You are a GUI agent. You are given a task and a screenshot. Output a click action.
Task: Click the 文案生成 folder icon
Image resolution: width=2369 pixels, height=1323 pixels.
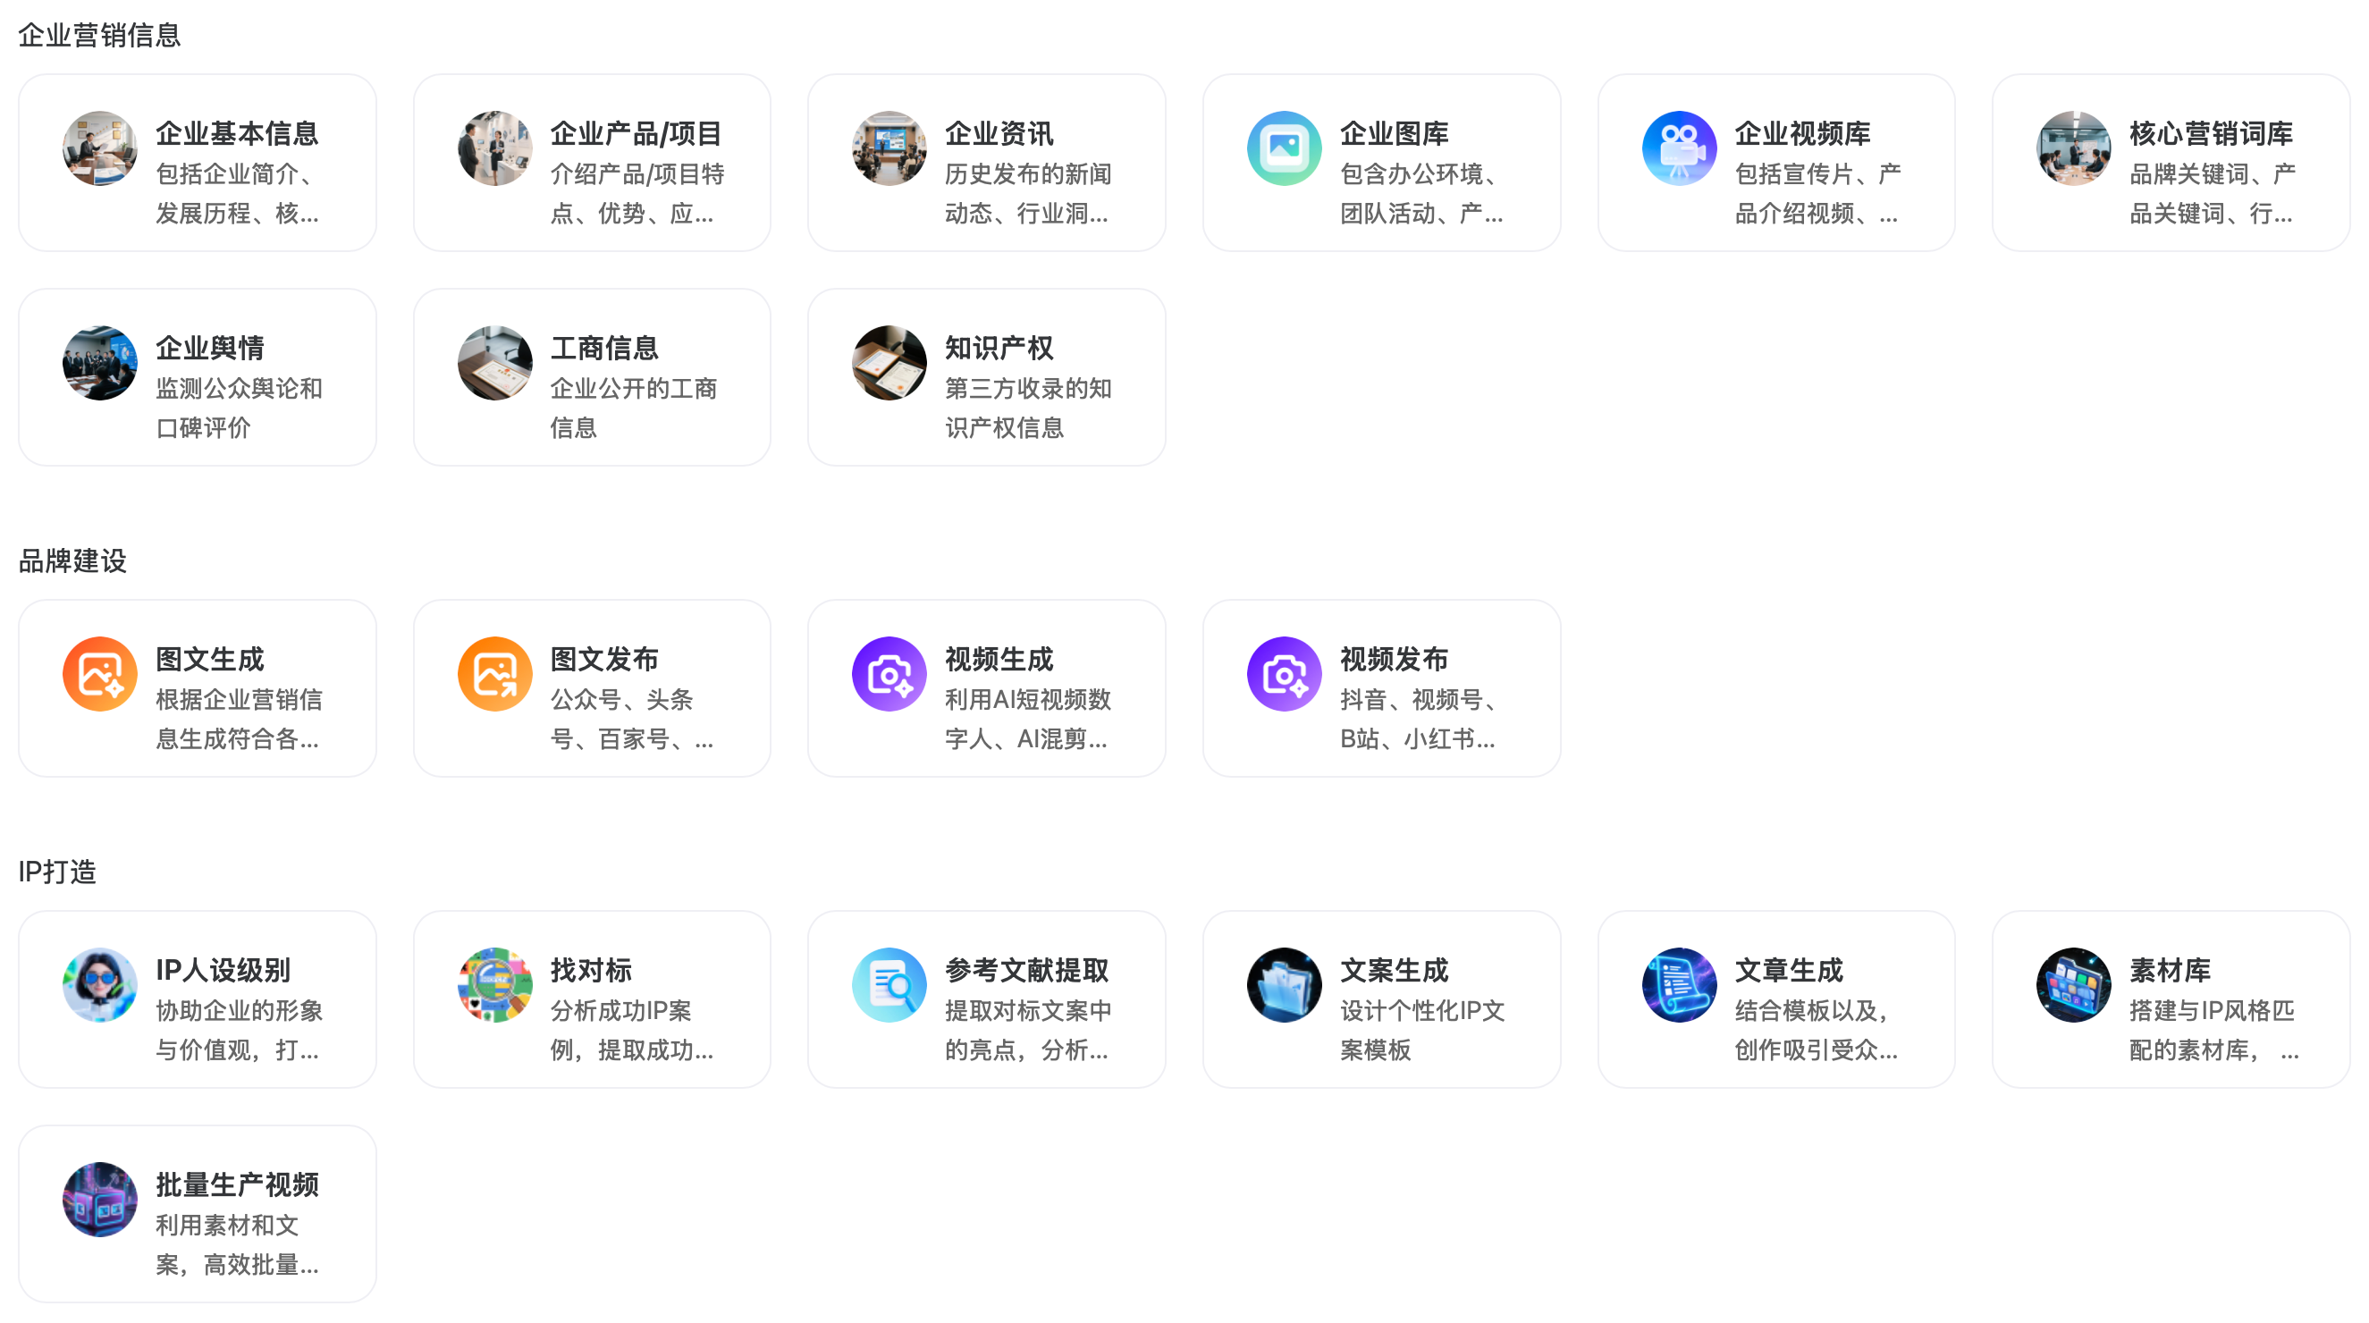pyautogui.click(x=1284, y=985)
